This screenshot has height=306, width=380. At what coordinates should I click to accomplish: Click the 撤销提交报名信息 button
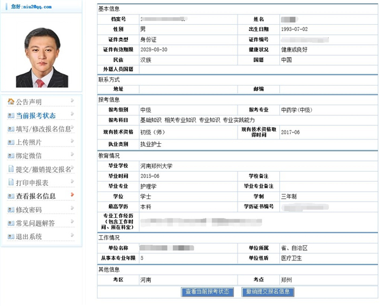click(268, 292)
